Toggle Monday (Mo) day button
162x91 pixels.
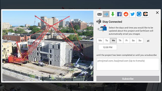[x=100, y=40]
